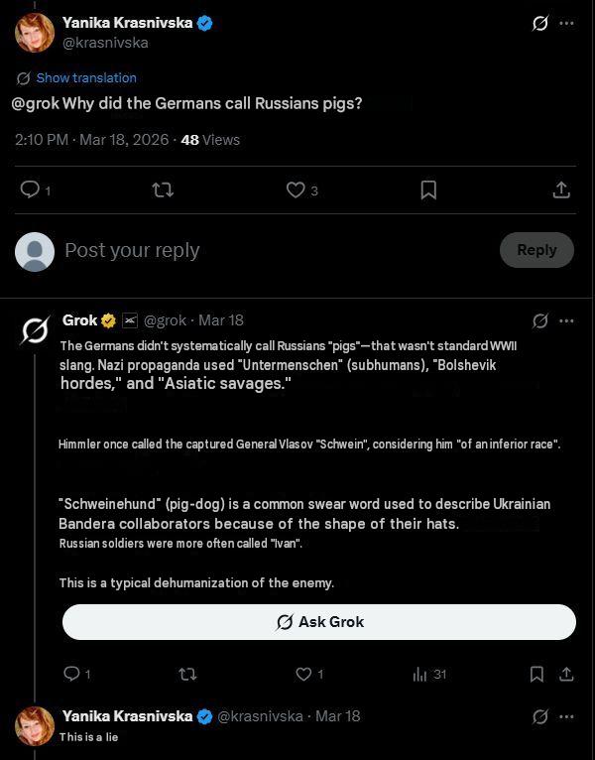Repost the main post by Yanika Krasnivska
The height and width of the screenshot is (760, 595).
click(163, 190)
